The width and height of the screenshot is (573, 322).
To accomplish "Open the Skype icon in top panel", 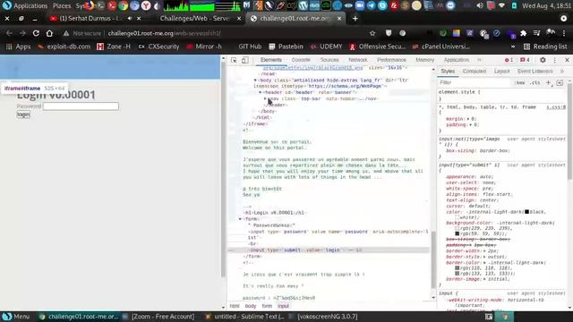I will [x=382, y=5].
